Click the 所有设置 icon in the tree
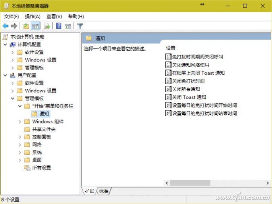 27,168
